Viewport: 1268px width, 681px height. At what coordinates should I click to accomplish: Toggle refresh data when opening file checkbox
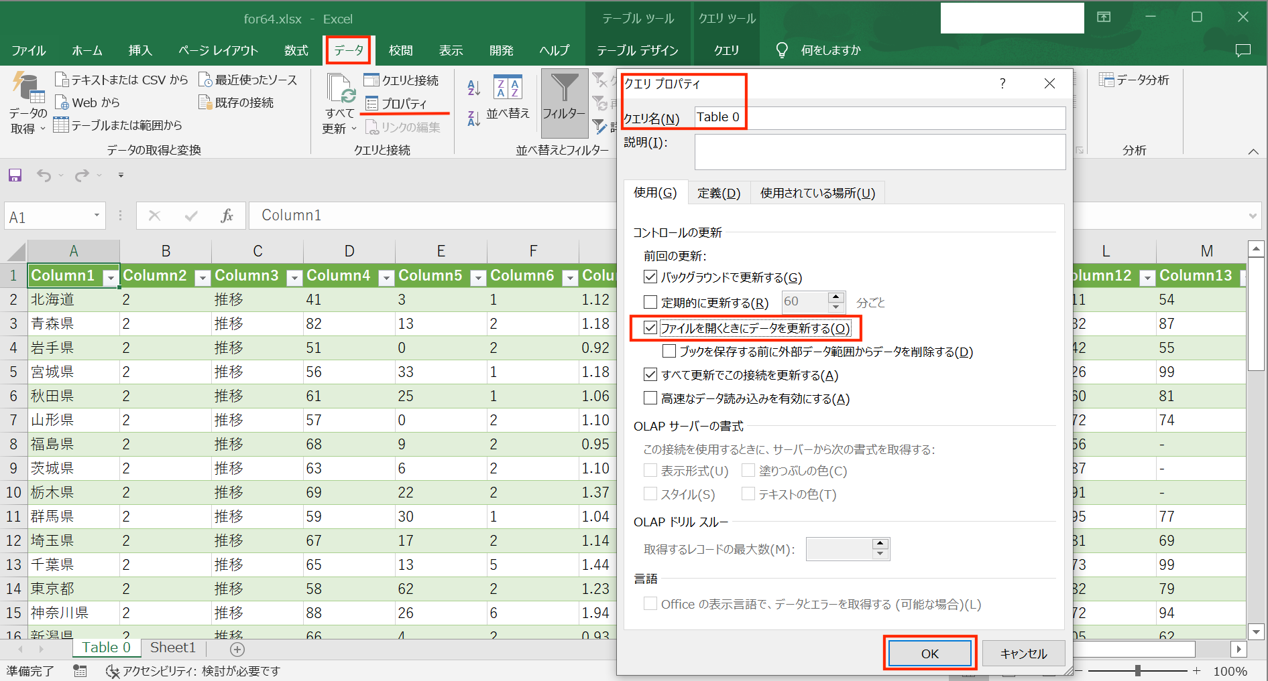tap(650, 327)
